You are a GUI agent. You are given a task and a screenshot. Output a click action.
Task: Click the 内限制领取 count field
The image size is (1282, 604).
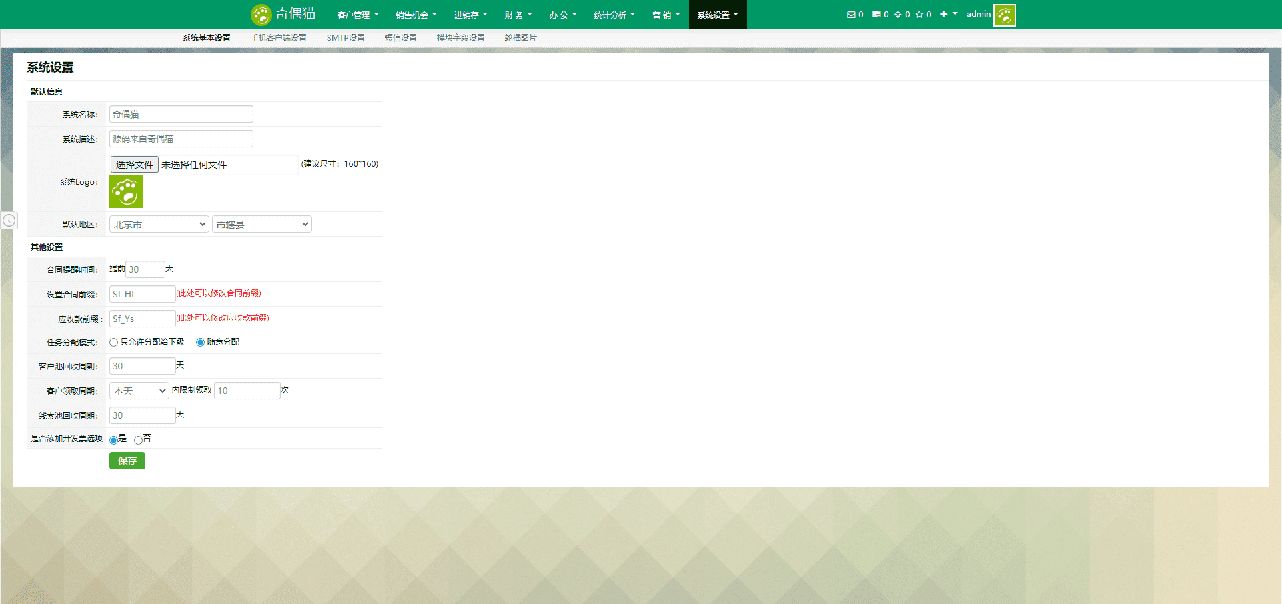tap(247, 391)
